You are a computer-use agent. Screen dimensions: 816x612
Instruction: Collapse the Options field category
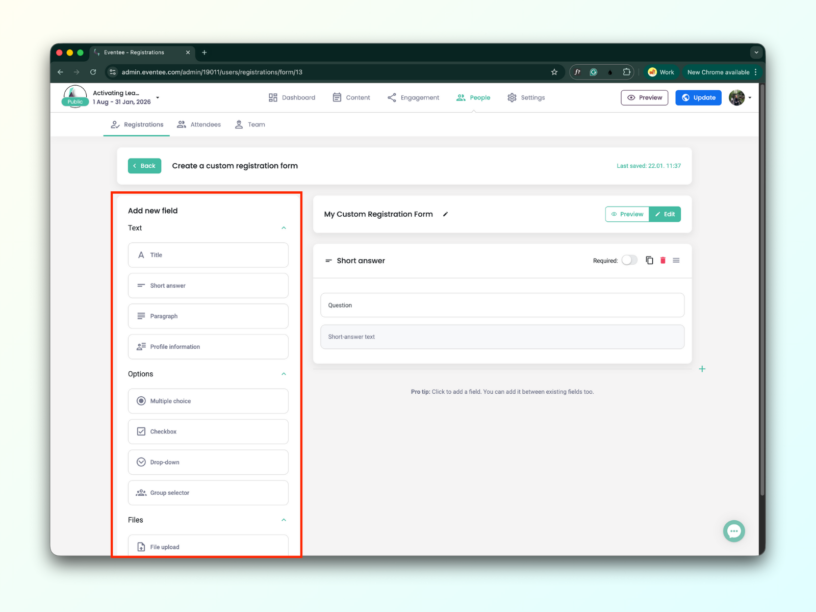coord(284,374)
